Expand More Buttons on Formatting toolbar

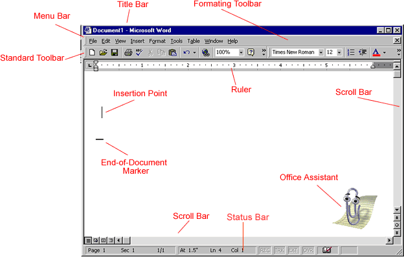tap(399, 52)
